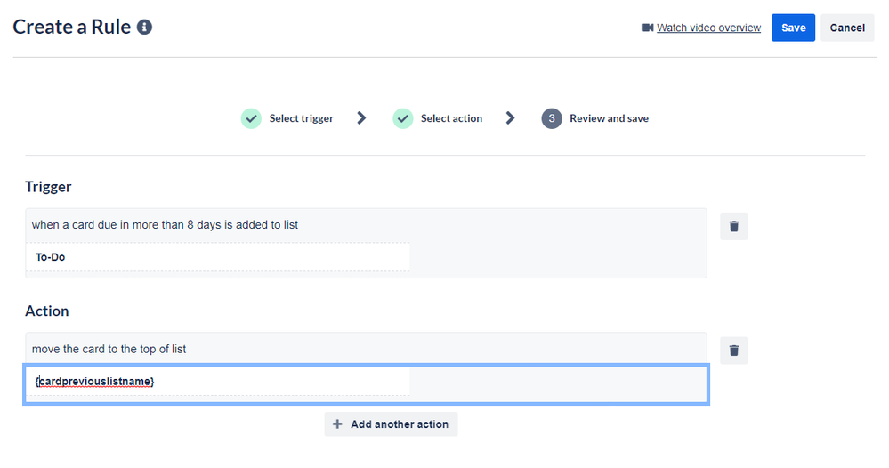Click the Create a Rule title
The width and height of the screenshot is (889, 468).
pyautogui.click(x=72, y=28)
